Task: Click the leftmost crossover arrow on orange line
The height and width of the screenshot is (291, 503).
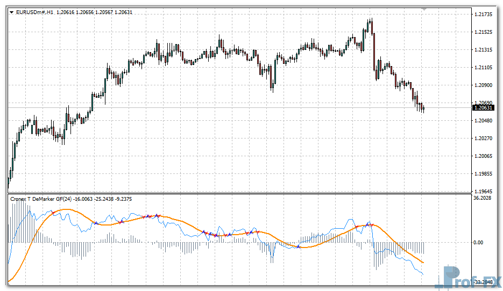Action: coord(95,223)
